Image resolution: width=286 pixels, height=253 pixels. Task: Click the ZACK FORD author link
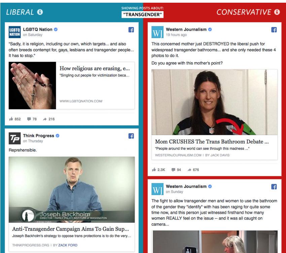tap(68, 245)
